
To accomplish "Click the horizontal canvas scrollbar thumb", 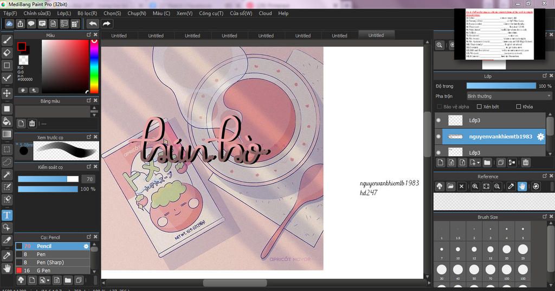I will pyautogui.click(x=235, y=283).
